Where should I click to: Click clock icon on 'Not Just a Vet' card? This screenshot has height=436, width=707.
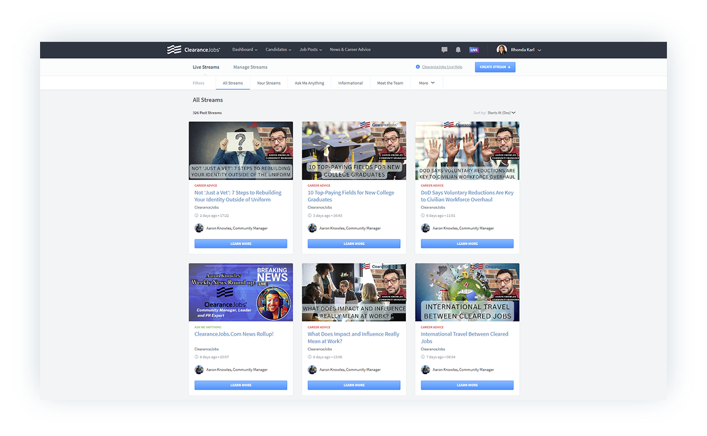click(196, 215)
